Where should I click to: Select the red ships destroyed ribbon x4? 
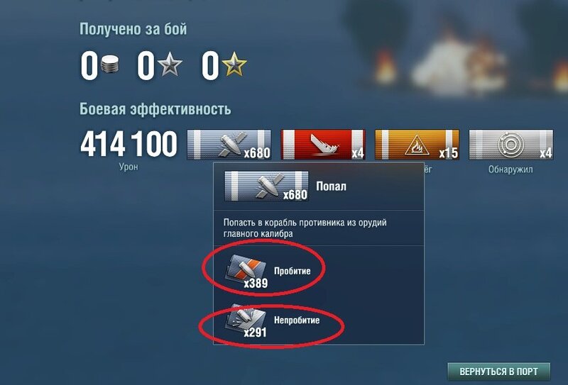click(x=323, y=145)
